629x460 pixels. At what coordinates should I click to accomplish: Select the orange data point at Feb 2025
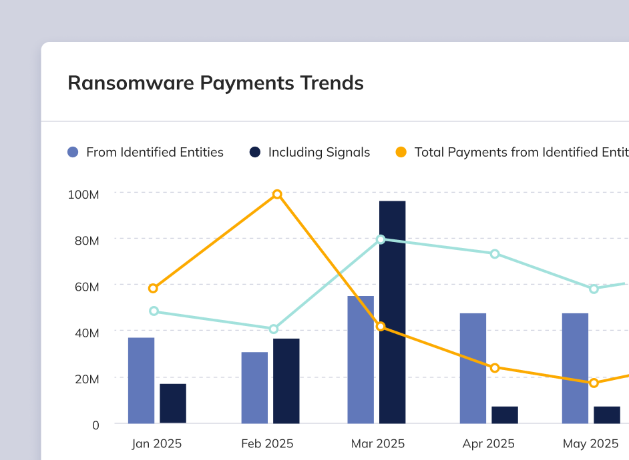coord(277,194)
